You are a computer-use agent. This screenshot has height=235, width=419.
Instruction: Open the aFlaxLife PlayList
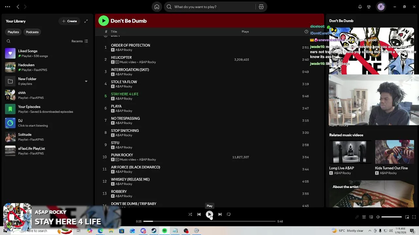click(x=47, y=151)
